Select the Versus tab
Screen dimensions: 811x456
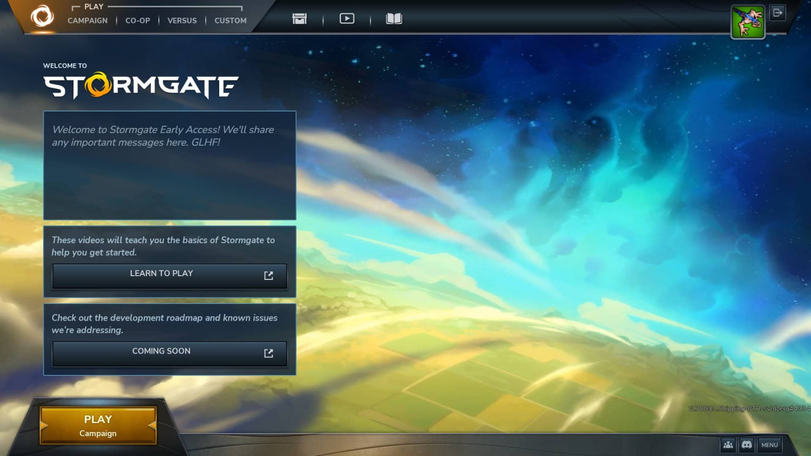pyautogui.click(x=182, y=20)
